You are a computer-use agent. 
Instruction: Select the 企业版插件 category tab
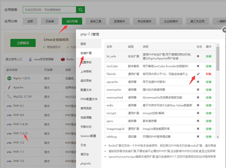pos(171,21)
